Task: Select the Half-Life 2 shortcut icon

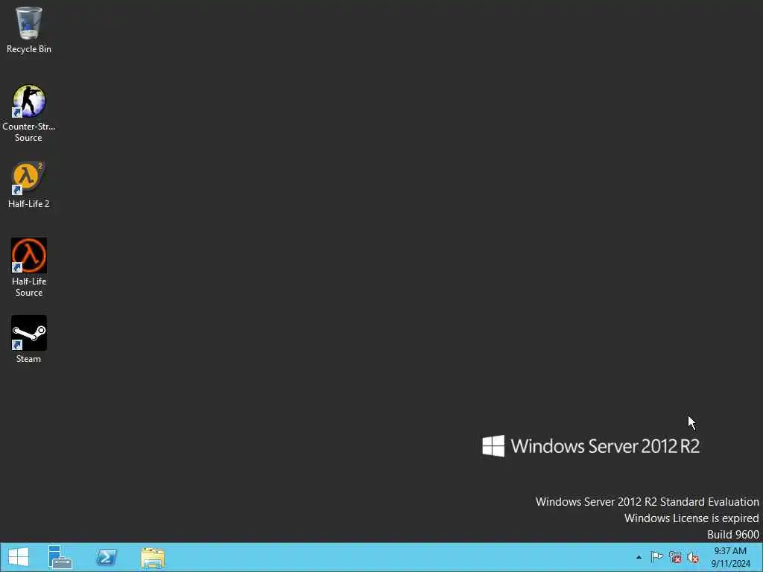Action: 29,178
